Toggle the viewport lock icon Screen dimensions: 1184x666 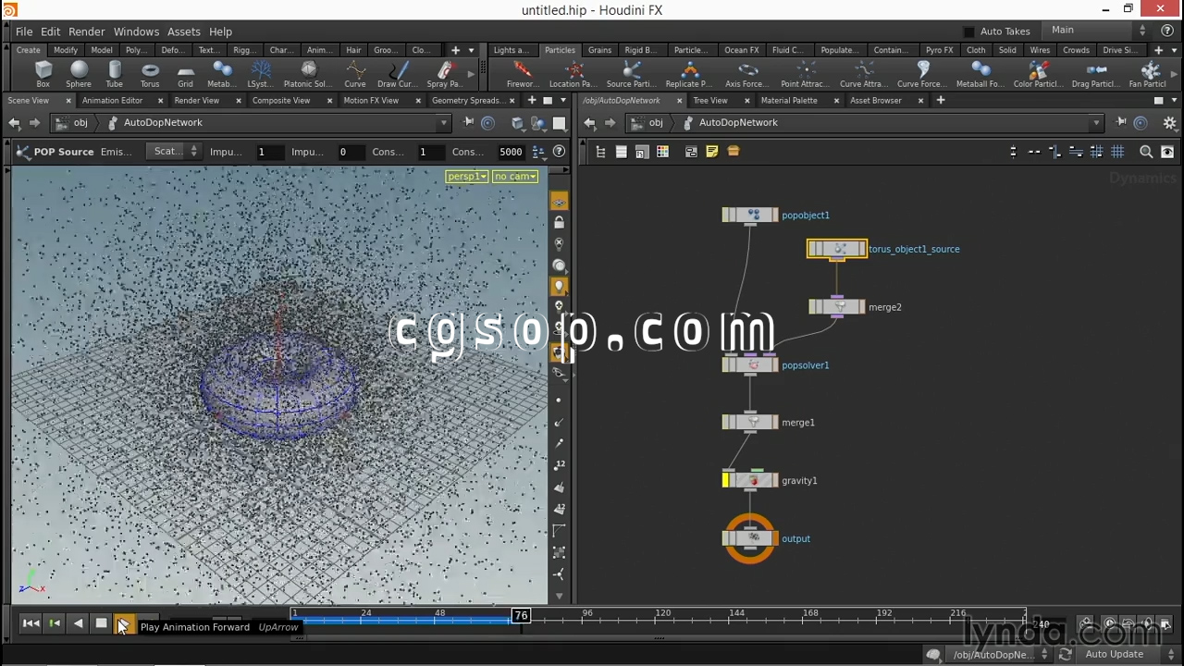pos(559,223)
